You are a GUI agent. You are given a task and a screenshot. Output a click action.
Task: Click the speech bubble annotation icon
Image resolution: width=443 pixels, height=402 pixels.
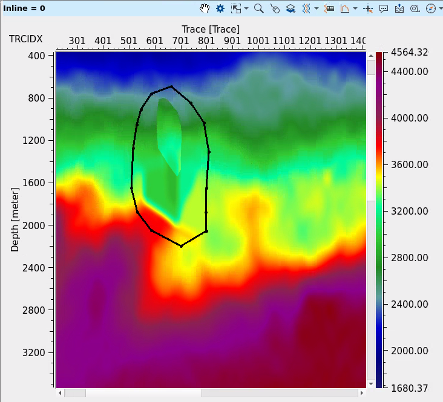384,8
